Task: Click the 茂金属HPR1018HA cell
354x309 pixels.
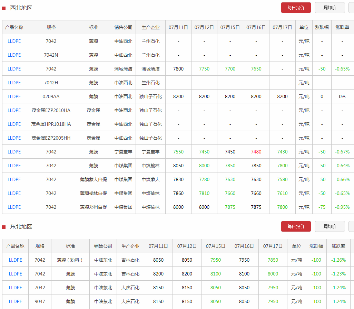Action: coord(51,124)
